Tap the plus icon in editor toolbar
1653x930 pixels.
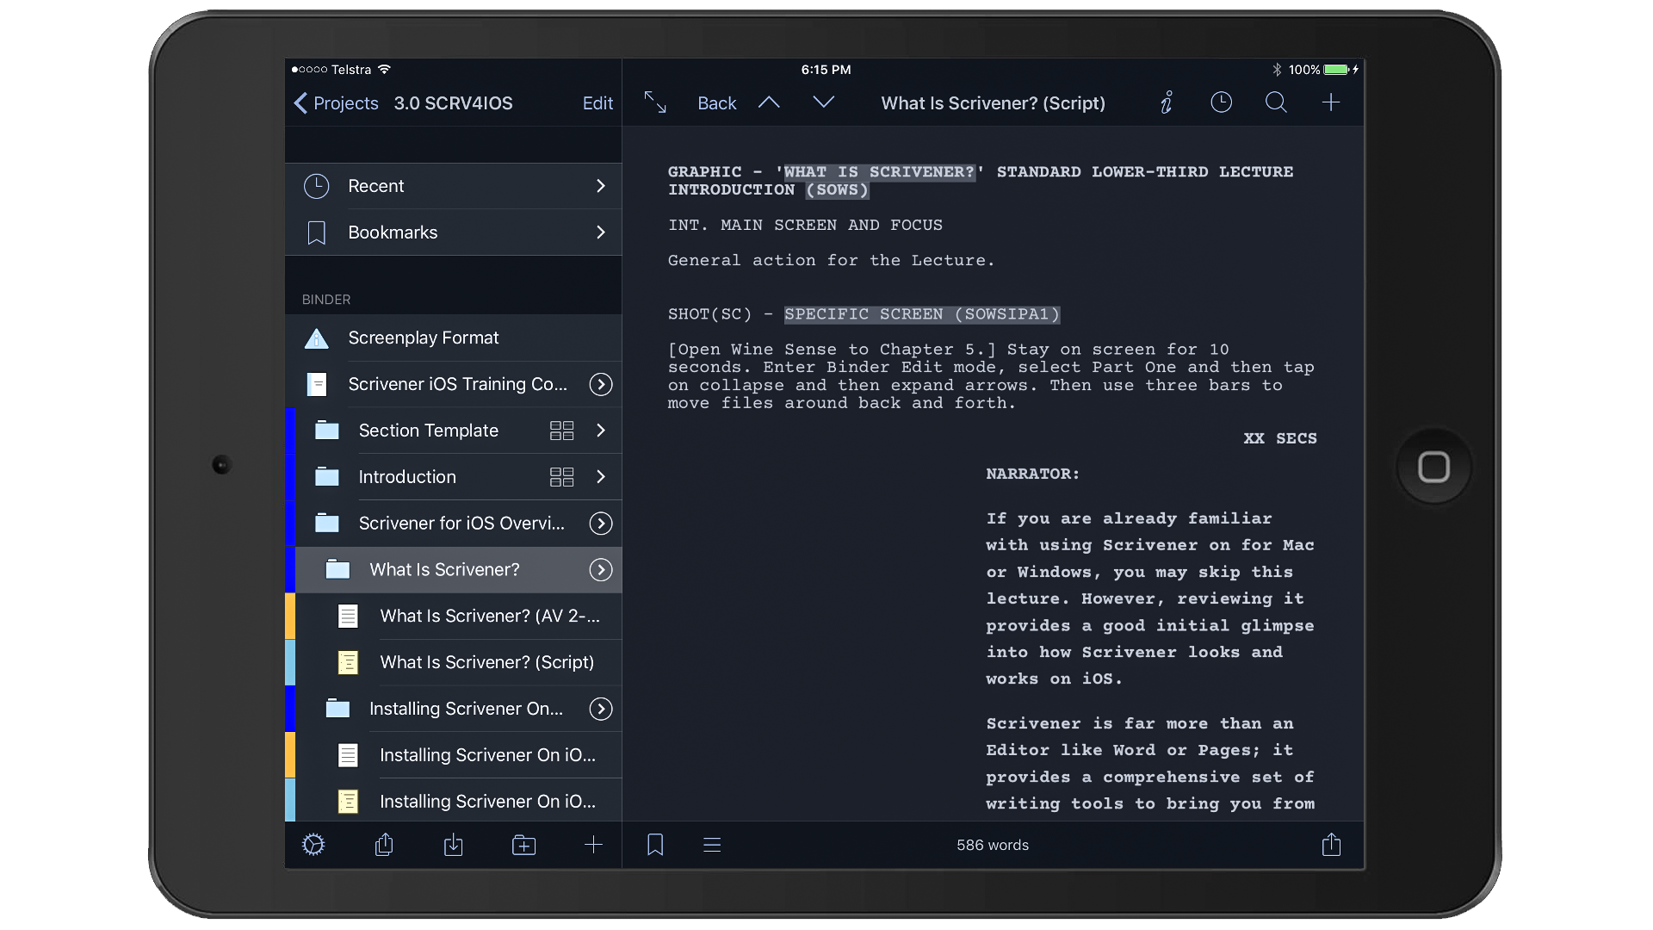(x=1331, y=102)
